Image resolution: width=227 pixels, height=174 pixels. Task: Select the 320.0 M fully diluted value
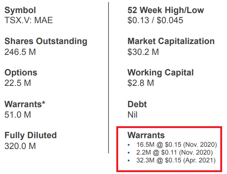pyautogui.click(x=20, y=146)
